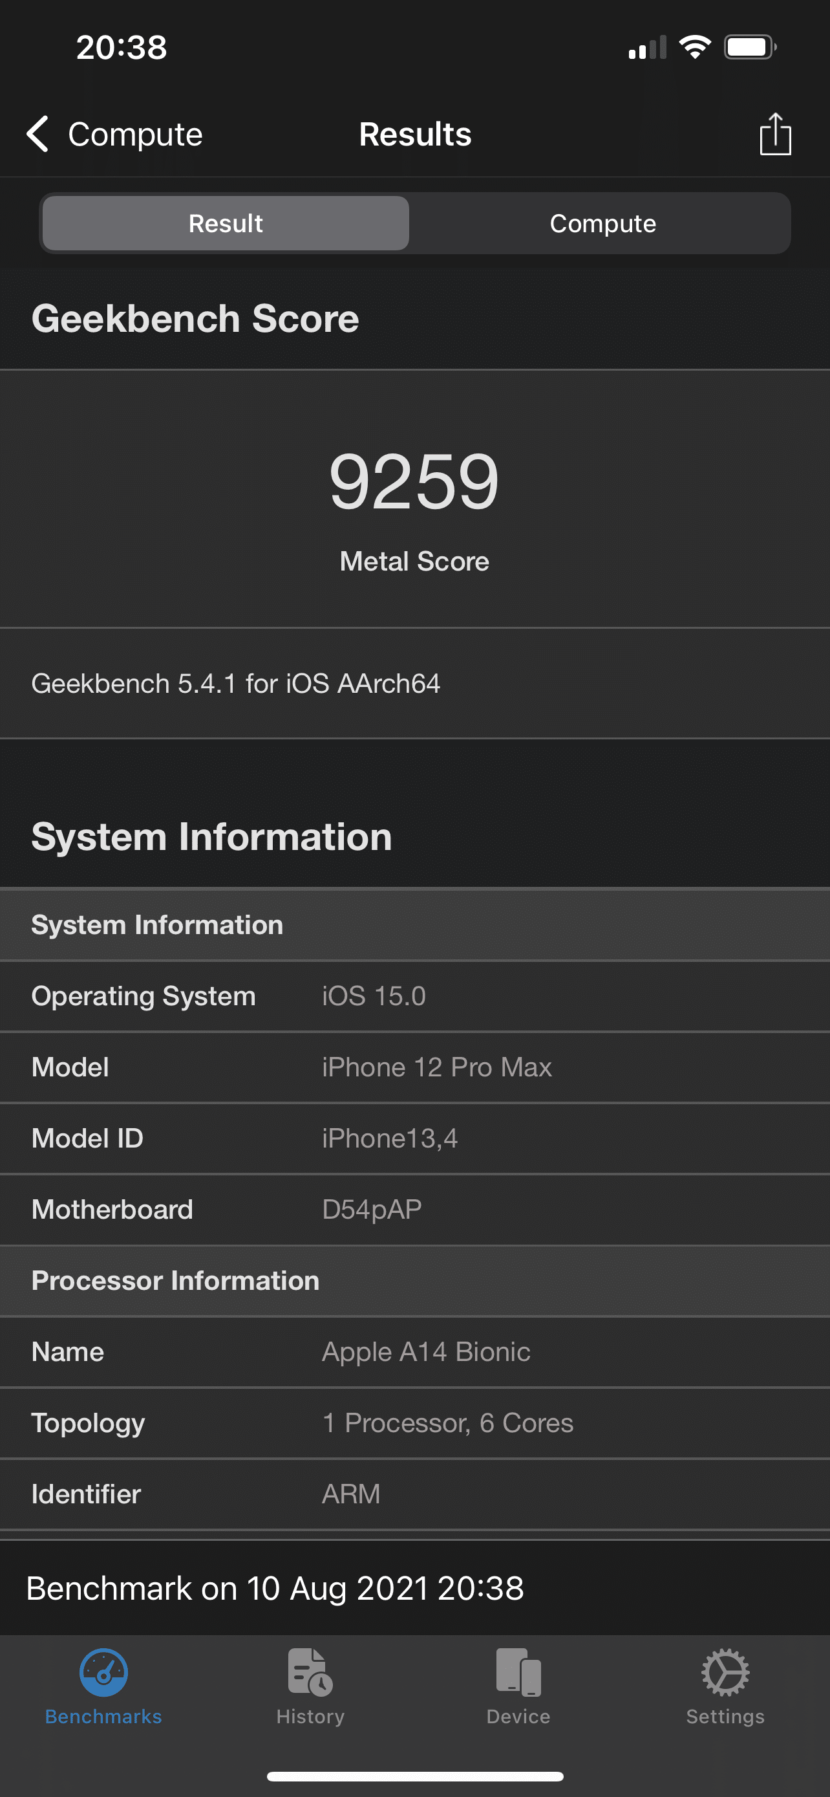Tap the Geekbench 5.4.1 version text
This screenshot has height=1797, width=830.
pyautogui.click(x=235, y=684)
